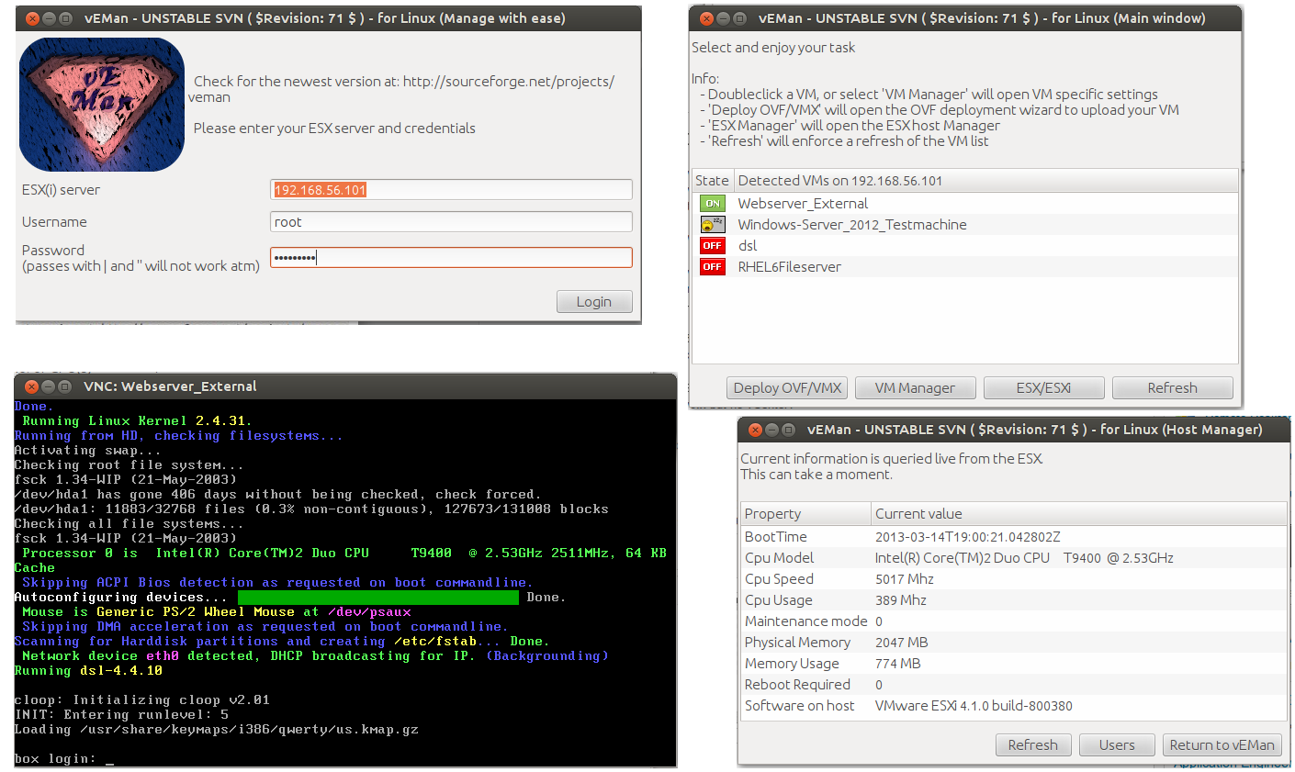Click the green ON state icon for Webserver_External
Viewport: 1295px width, 772px height.
click(x=712, y=203)
